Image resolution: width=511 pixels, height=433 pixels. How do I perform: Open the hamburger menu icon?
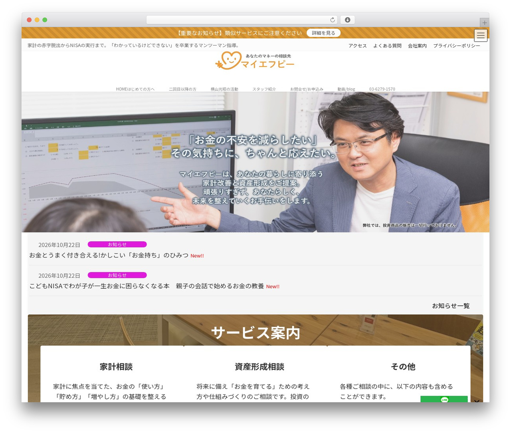481,35
